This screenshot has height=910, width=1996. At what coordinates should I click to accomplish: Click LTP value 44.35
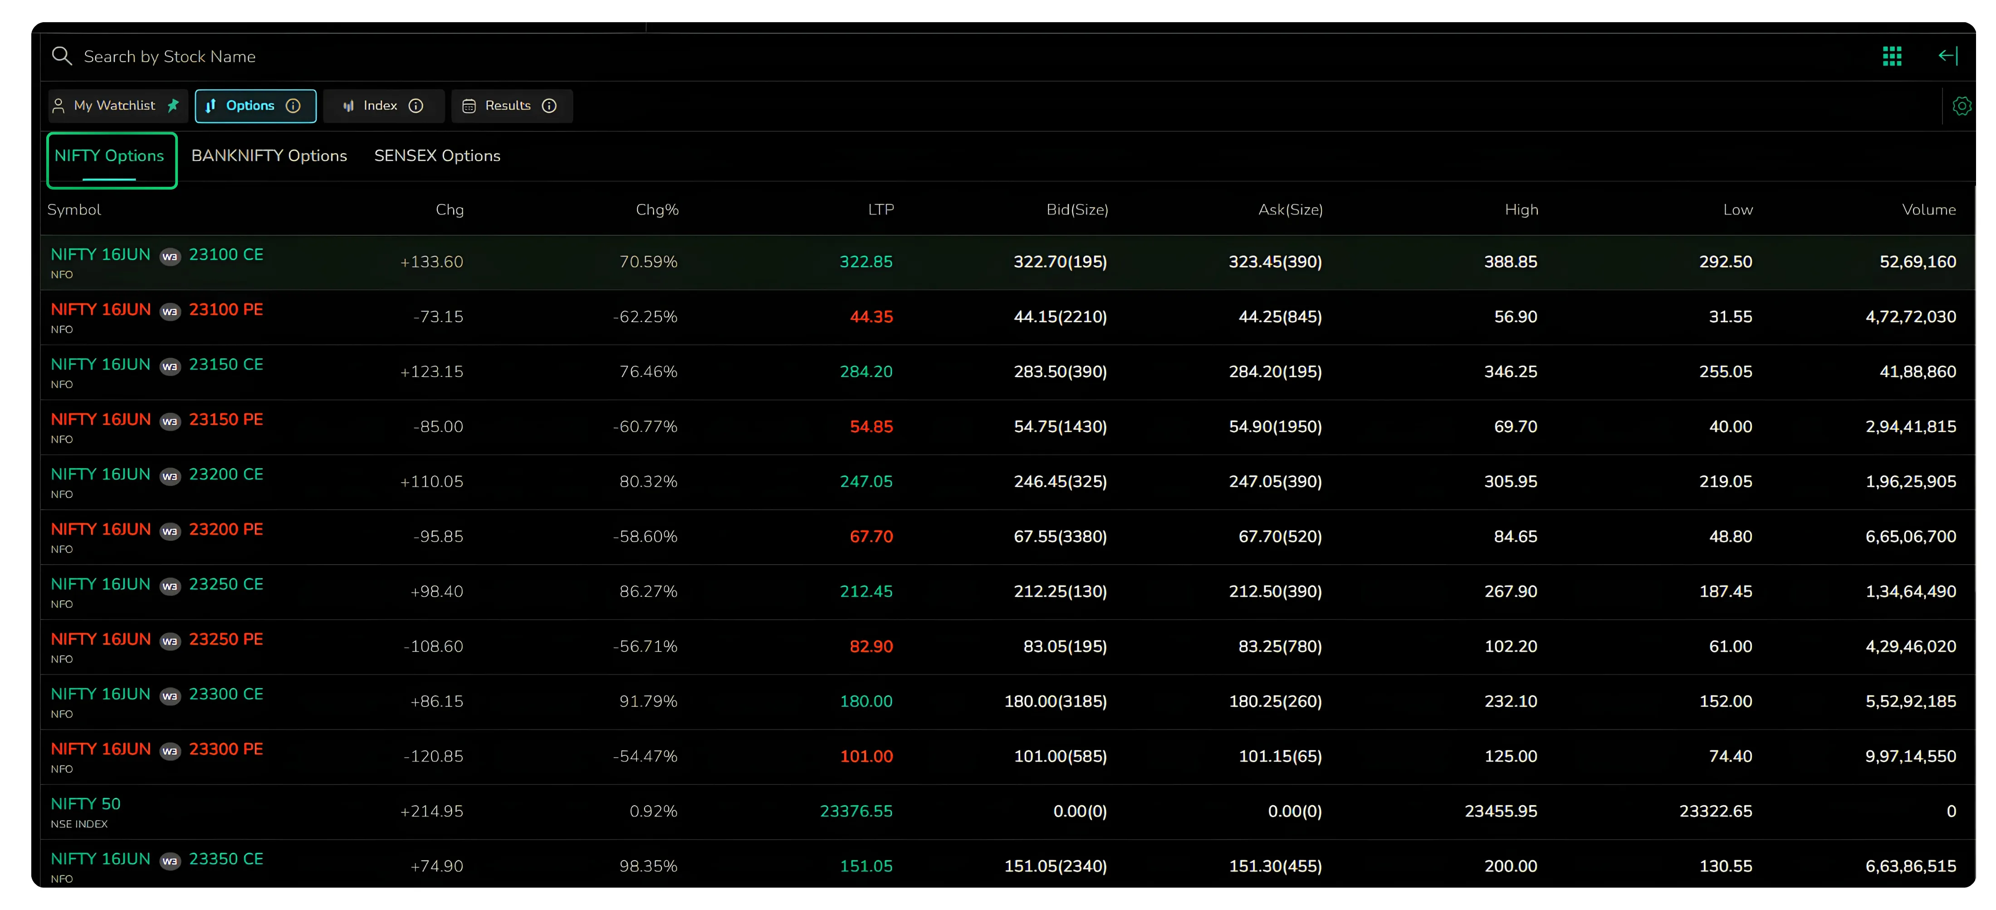[871, 317]
